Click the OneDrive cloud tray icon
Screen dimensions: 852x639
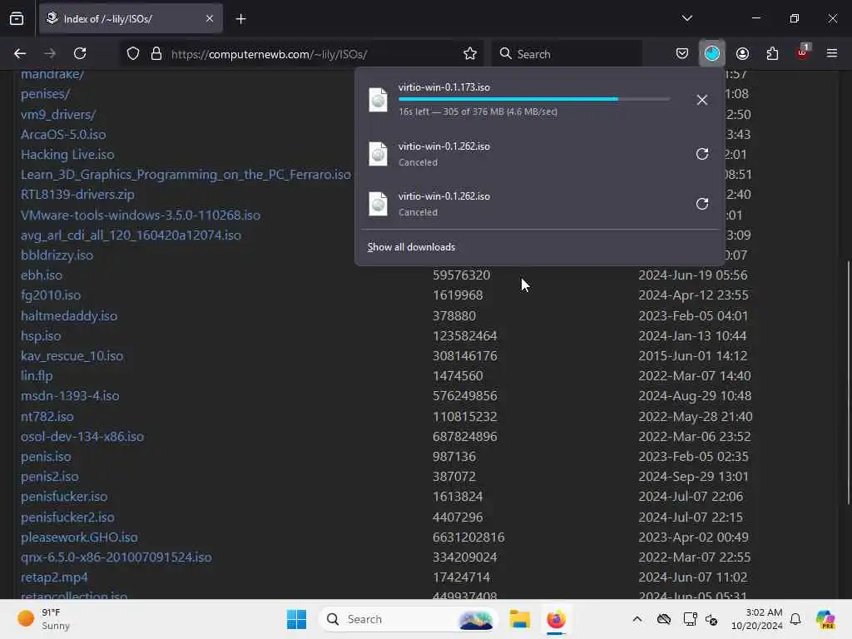coord(663,619)
